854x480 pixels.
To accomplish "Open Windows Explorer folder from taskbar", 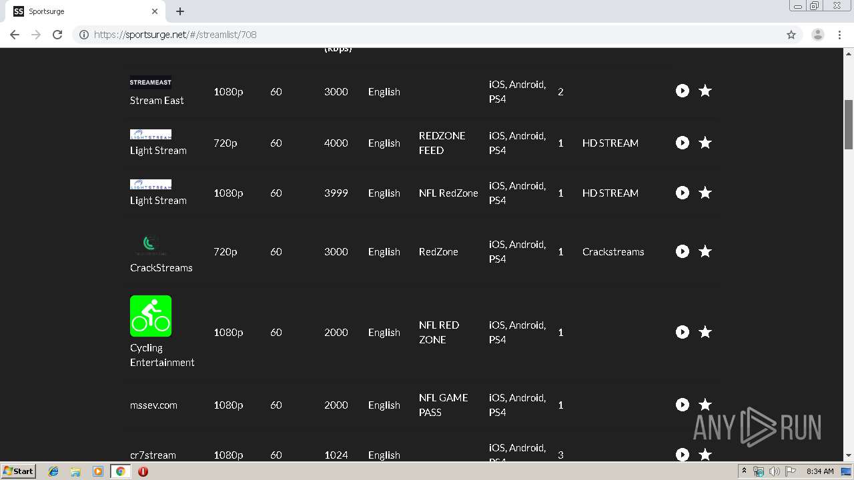I will [x=75, y=471].
